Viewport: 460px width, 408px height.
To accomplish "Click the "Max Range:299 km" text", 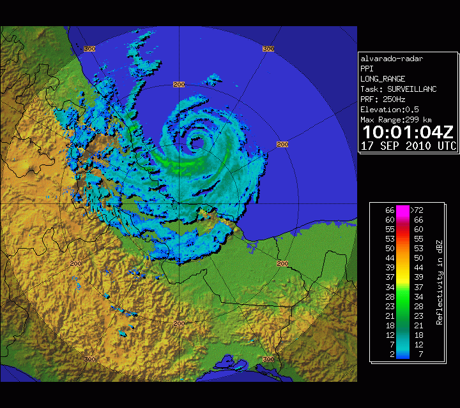I will coord(395,120).
